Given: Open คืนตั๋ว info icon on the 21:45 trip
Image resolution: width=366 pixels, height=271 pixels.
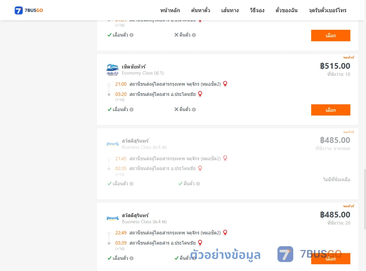Looking at the screenshot, I should tap(198, 184).
